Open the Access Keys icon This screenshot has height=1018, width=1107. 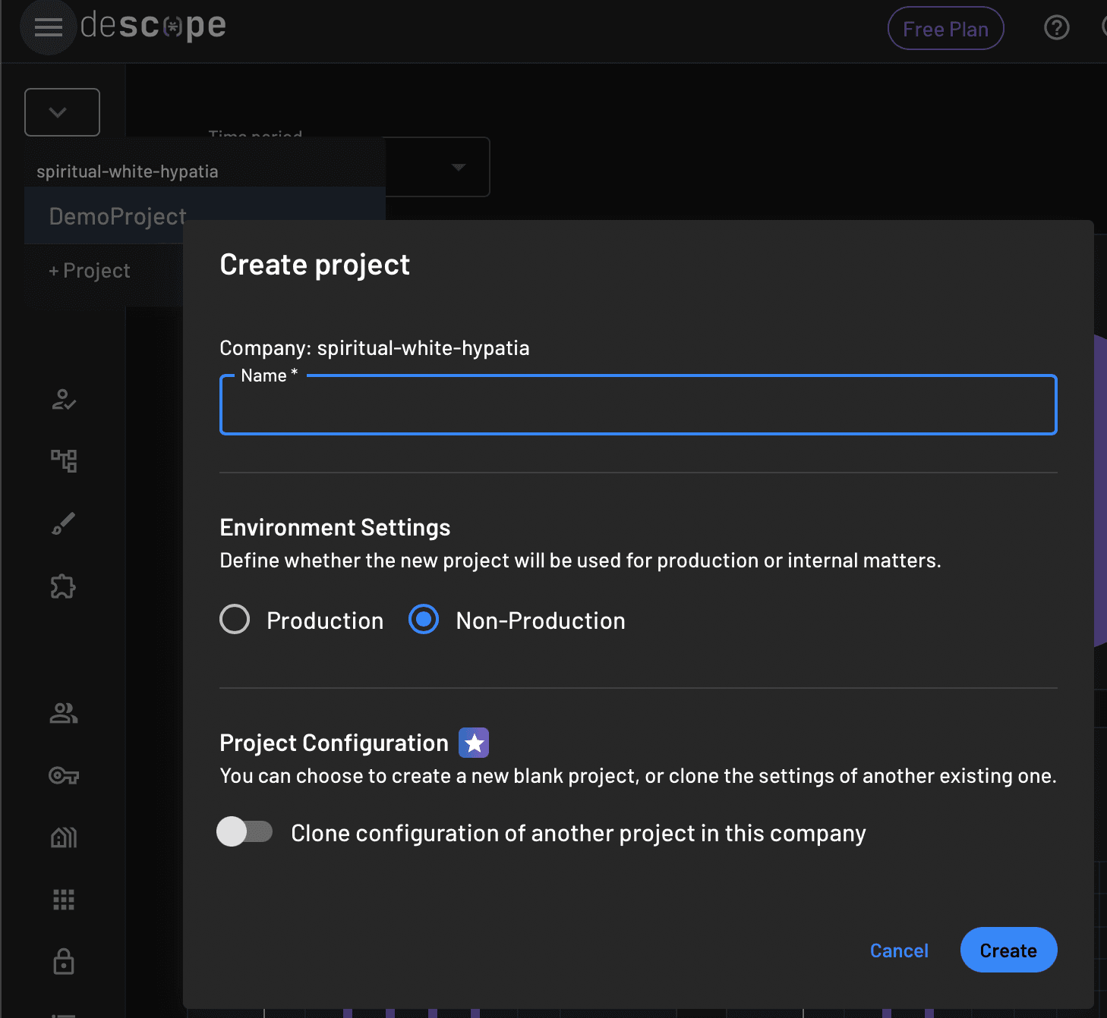point(64,776)
